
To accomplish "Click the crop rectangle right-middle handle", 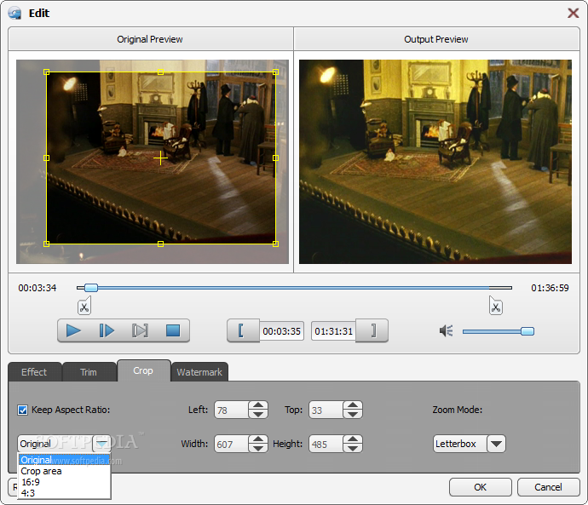I will (x=275, y=158).
